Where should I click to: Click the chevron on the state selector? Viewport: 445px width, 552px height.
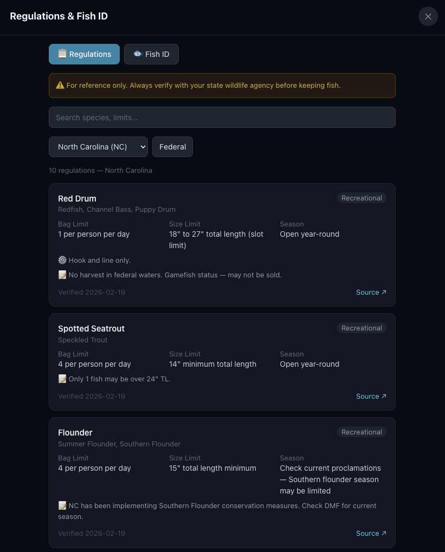pyautogui.click(x=142, y=147)
